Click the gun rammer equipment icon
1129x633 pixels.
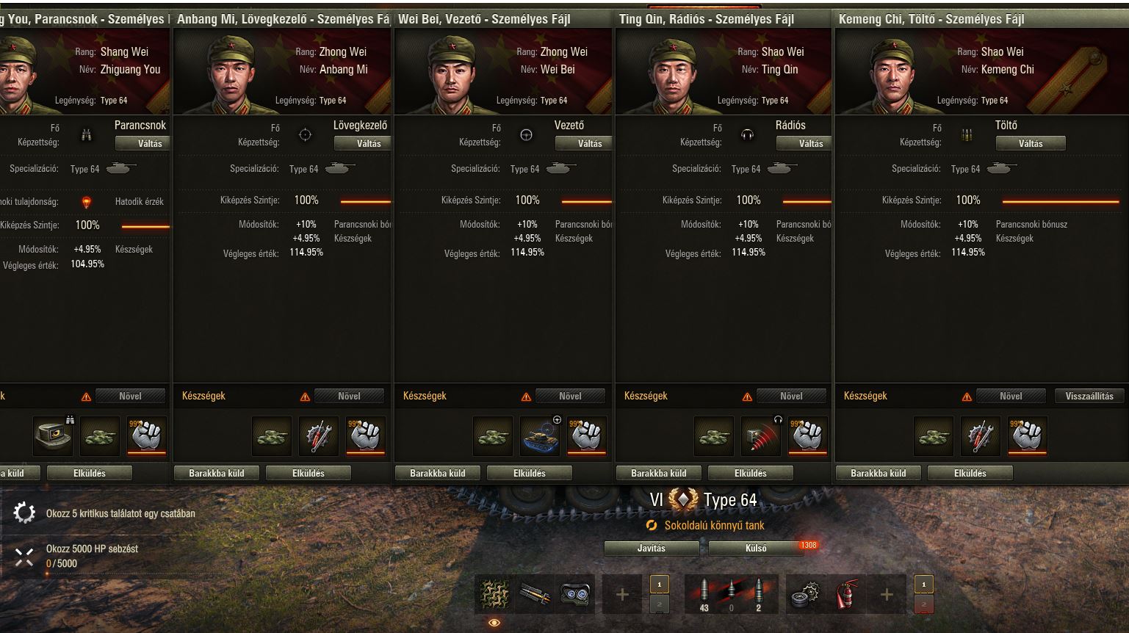pos(534,594)
